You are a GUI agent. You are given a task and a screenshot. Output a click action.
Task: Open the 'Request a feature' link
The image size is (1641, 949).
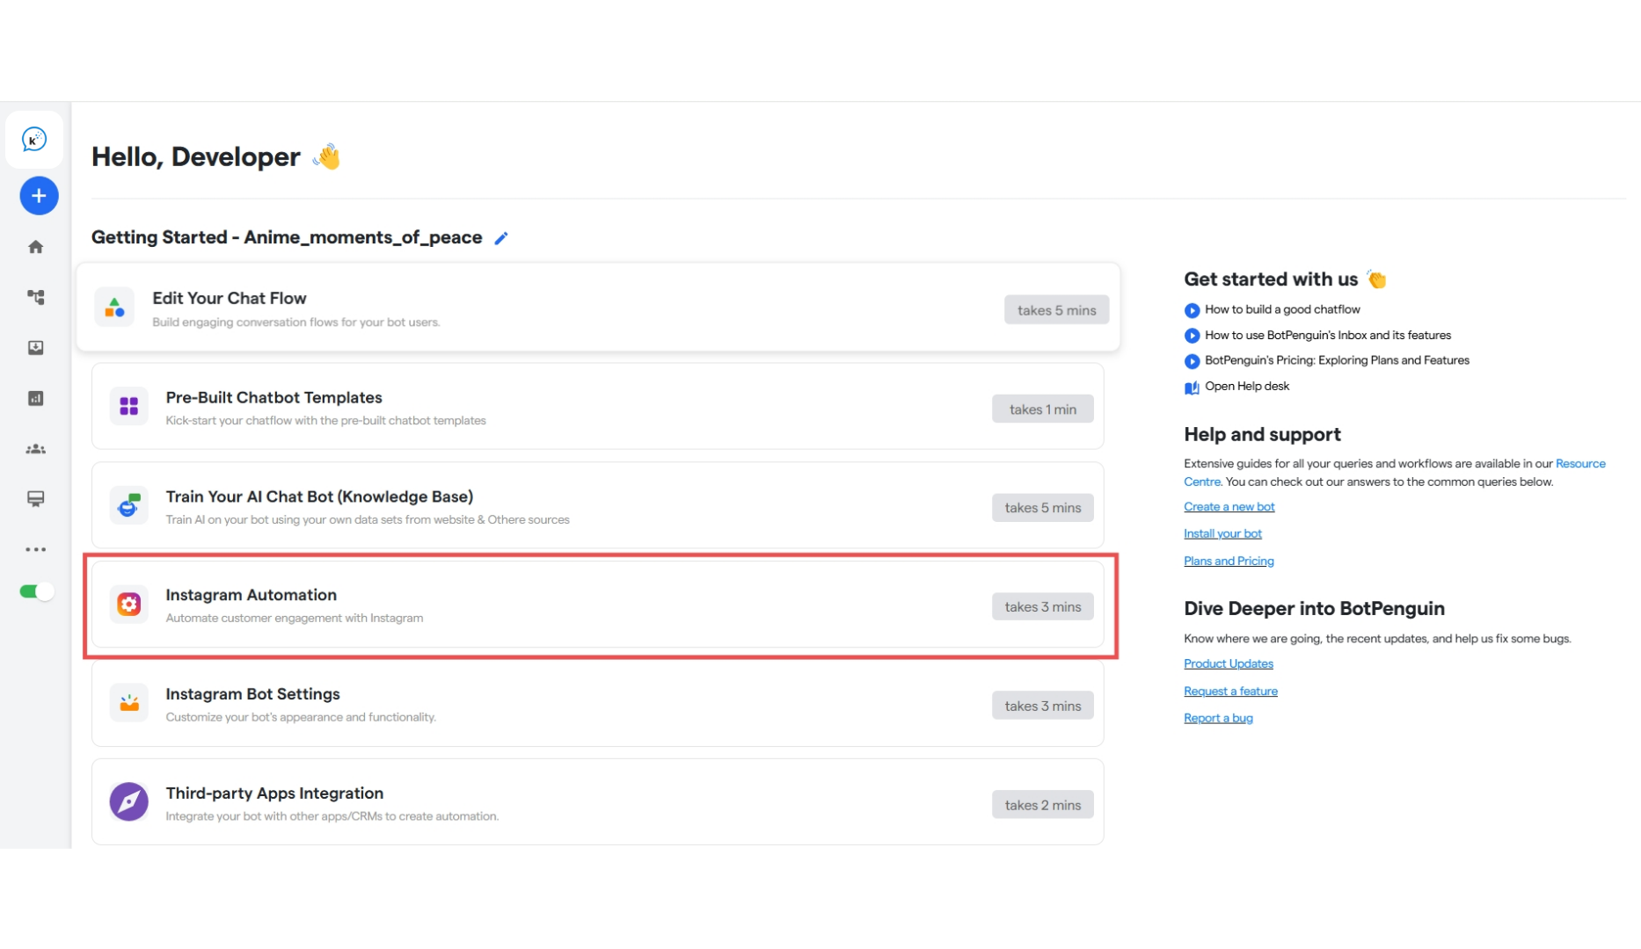[x=1230, y=691]
